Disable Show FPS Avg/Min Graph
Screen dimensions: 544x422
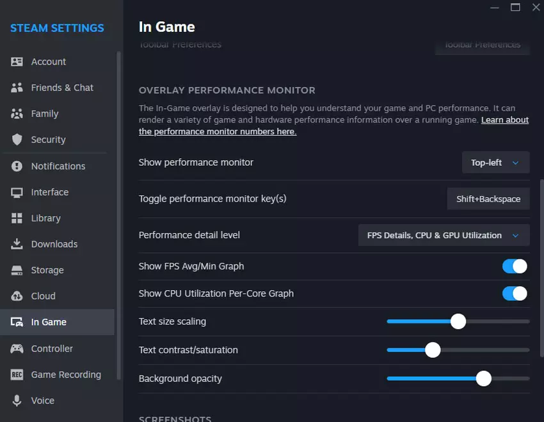click(515, 266)
